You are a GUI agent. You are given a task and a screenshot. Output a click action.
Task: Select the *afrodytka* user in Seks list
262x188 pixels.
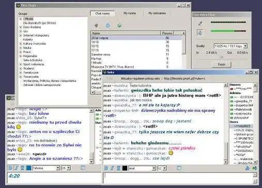[x=242, y=147]
